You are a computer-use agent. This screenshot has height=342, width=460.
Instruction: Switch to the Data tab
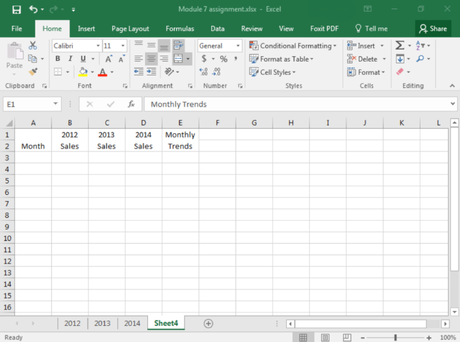pyautogui.click(x=217, y=29)
